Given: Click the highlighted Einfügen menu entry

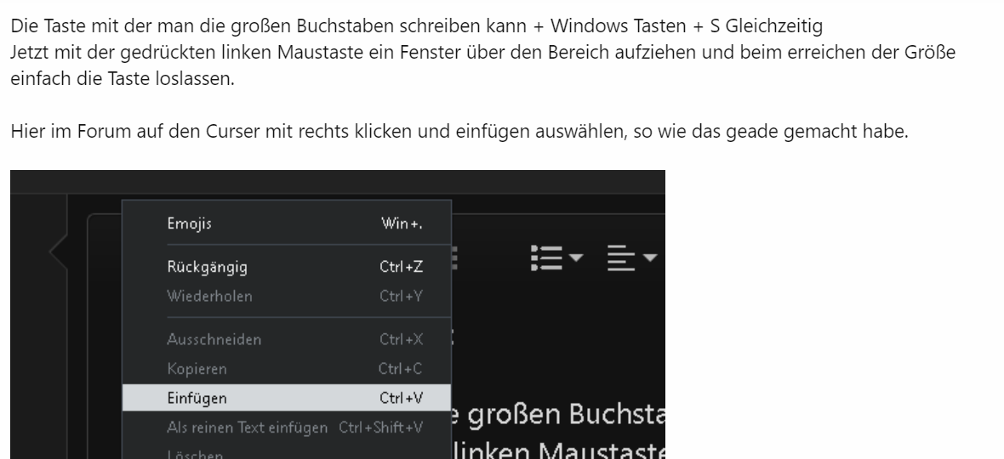Looking at the screenshot, I should tap(287, 398).
